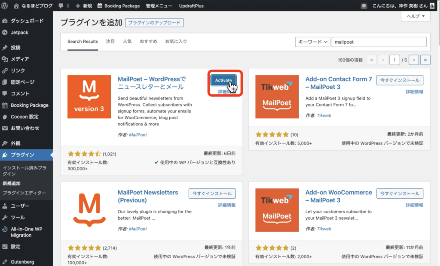Click the page icon next to 固定ページ
The image size is (440, 266).
(5, 82)
